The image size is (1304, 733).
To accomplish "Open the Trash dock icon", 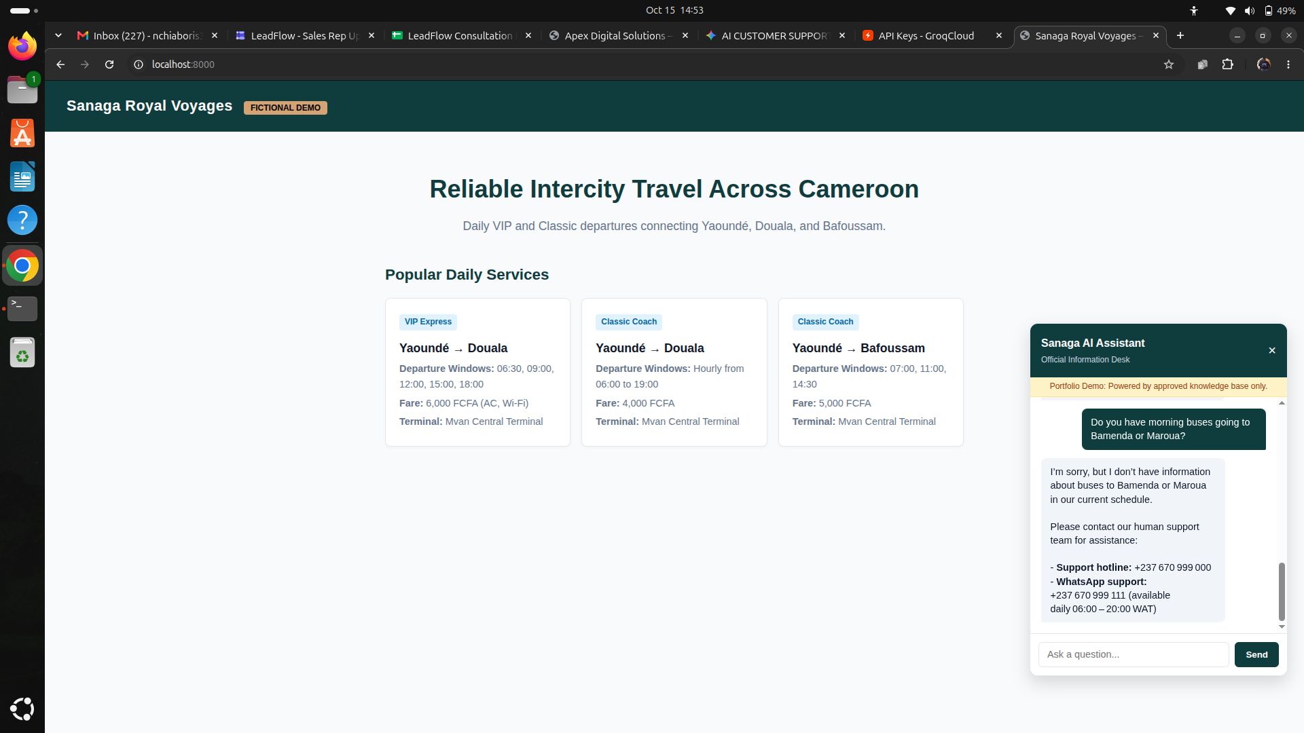I will pos(22,352).
